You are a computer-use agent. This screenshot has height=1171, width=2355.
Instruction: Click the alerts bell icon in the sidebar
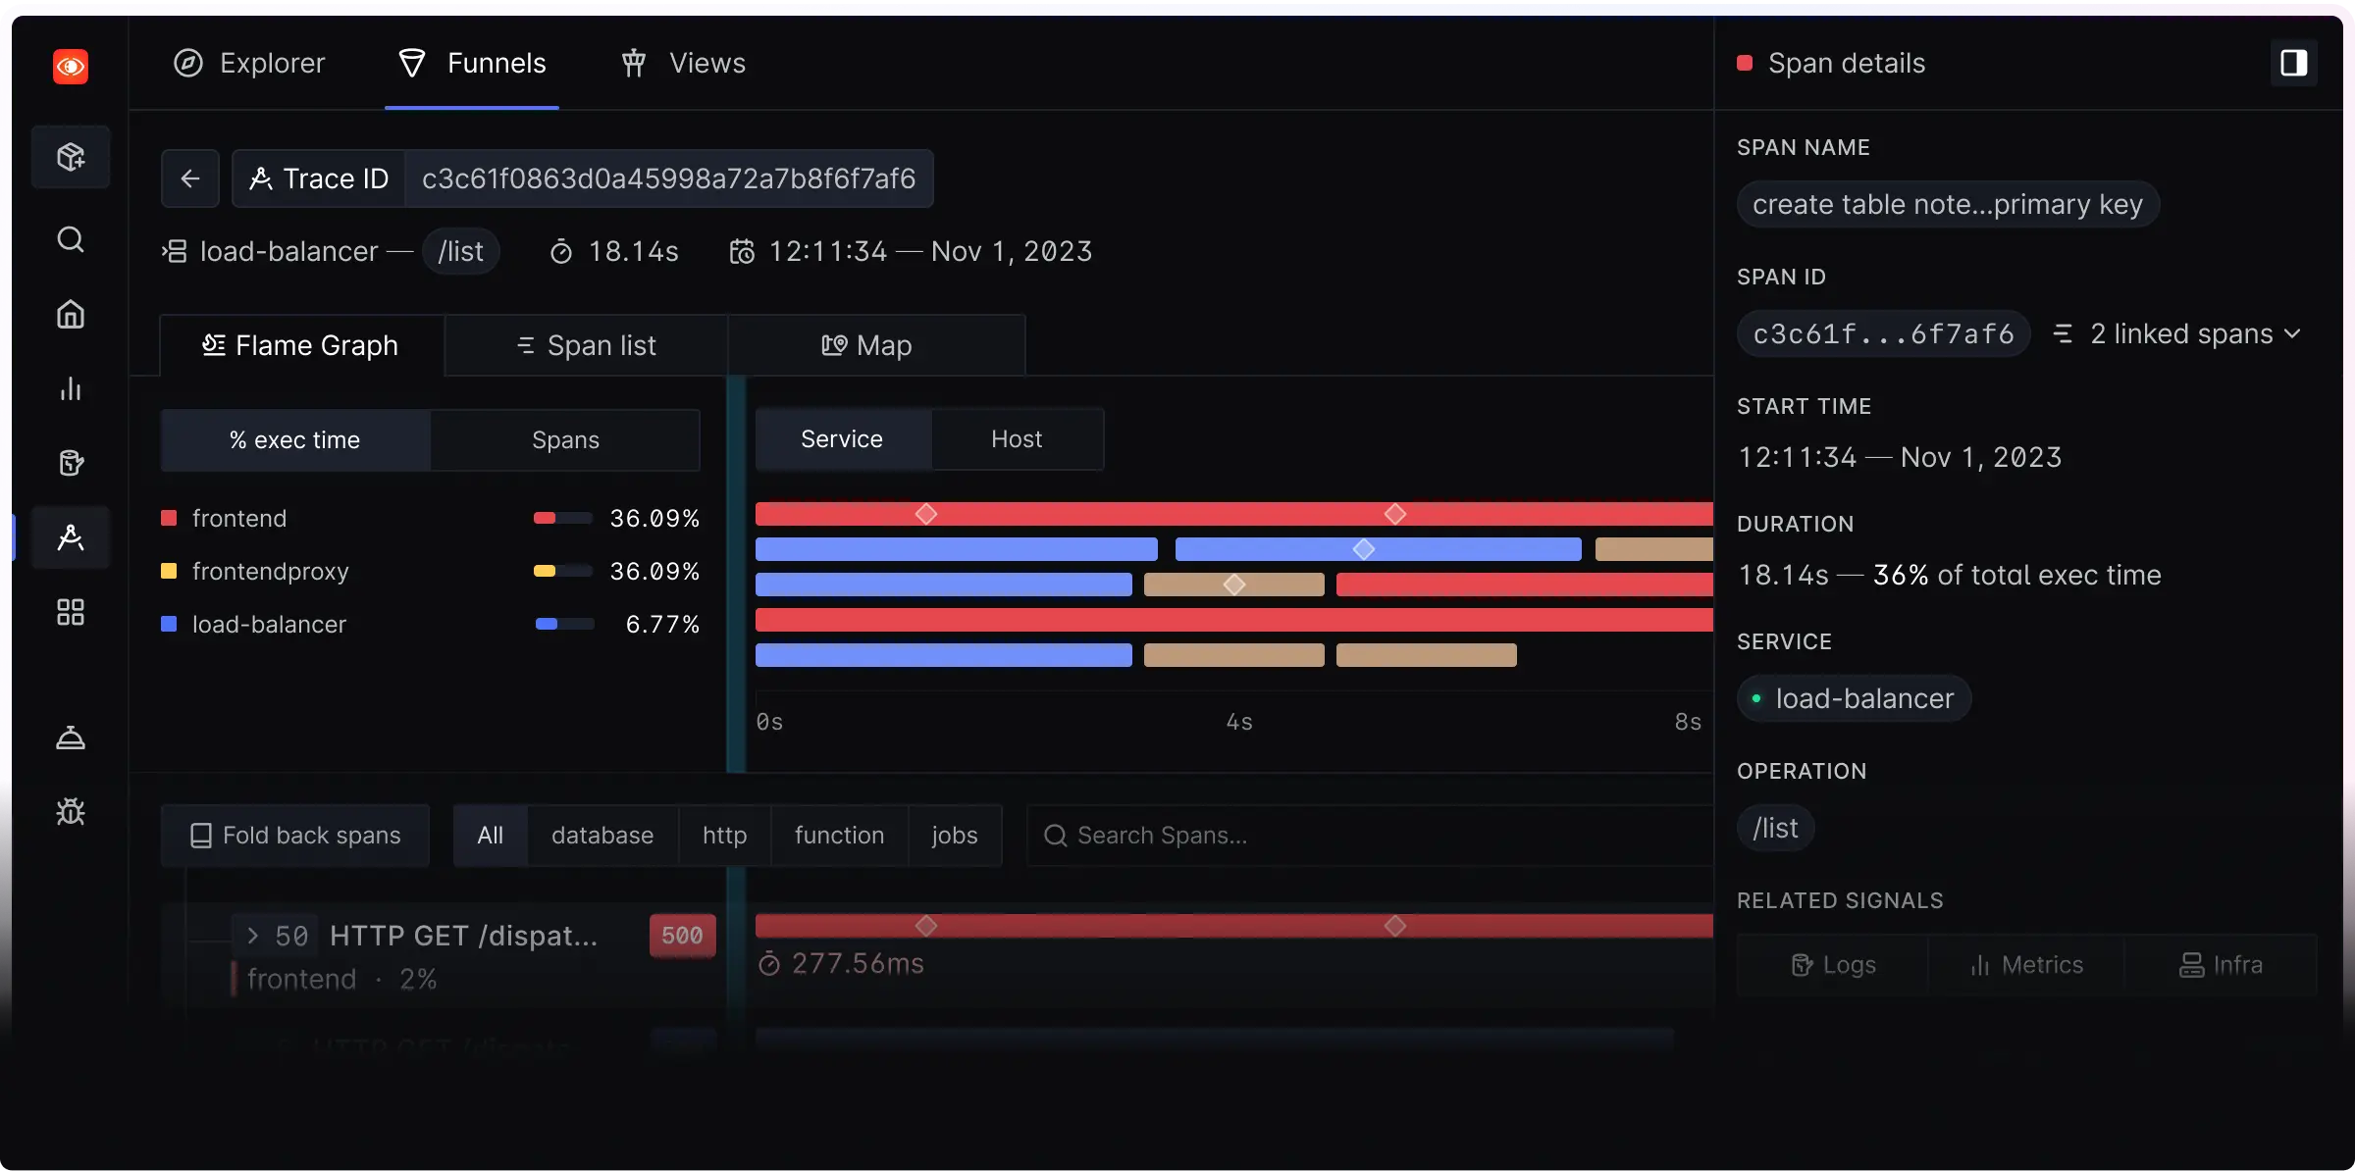click(71, 738)
